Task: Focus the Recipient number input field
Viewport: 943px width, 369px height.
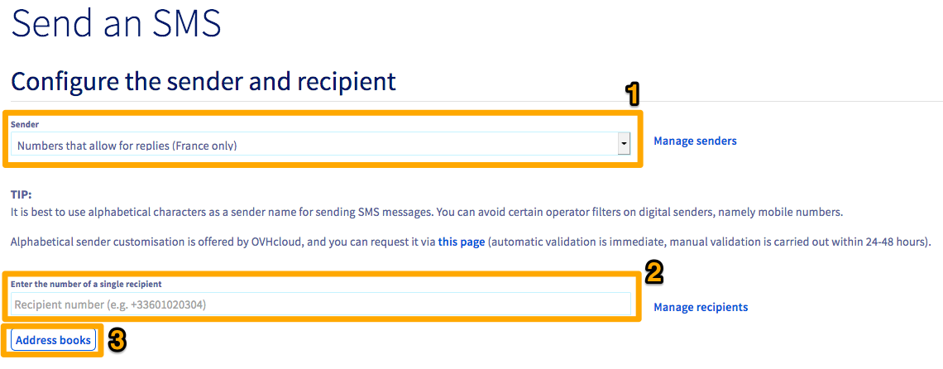Action: [x=321, y=304]
